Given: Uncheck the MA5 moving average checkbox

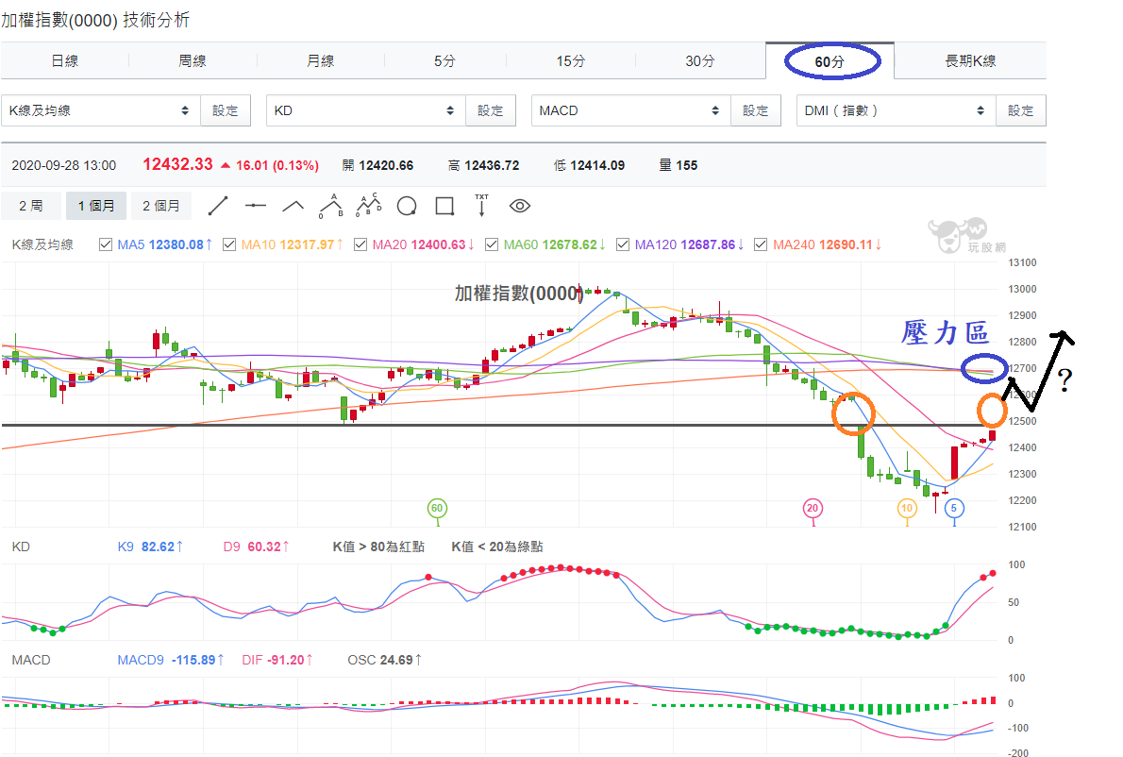Looking at the screenshot, I should click(x=106, y=244).
